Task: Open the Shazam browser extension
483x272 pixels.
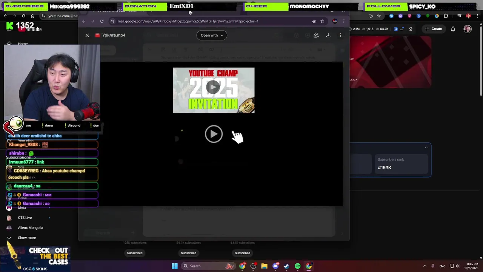Action: 391,16
